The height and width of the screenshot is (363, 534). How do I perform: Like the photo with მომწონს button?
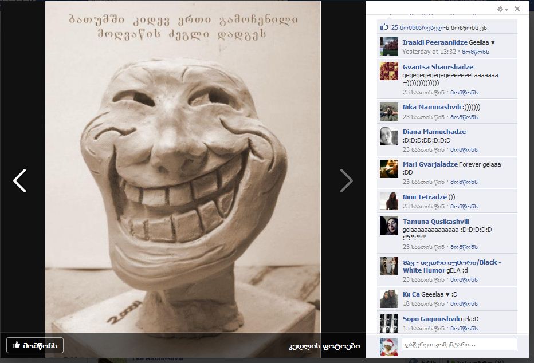tap(35, 345)
